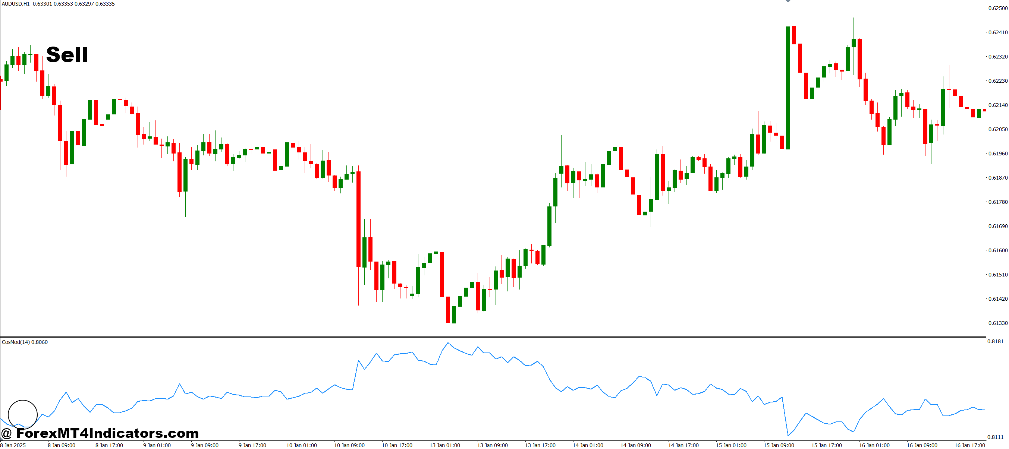The height and width of the screenshot is (449, 1009).
Task: Select the CosMod(14) 0.8060 indicator caption
Action: pos(24,342)
